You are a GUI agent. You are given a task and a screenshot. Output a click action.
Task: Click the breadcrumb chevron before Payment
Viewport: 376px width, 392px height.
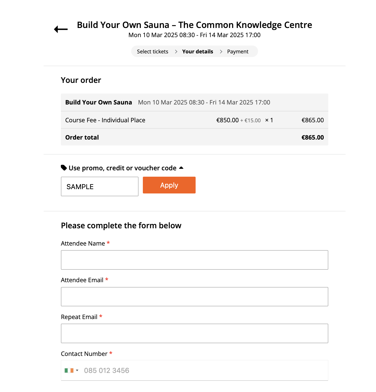click(x=221, y=52)
